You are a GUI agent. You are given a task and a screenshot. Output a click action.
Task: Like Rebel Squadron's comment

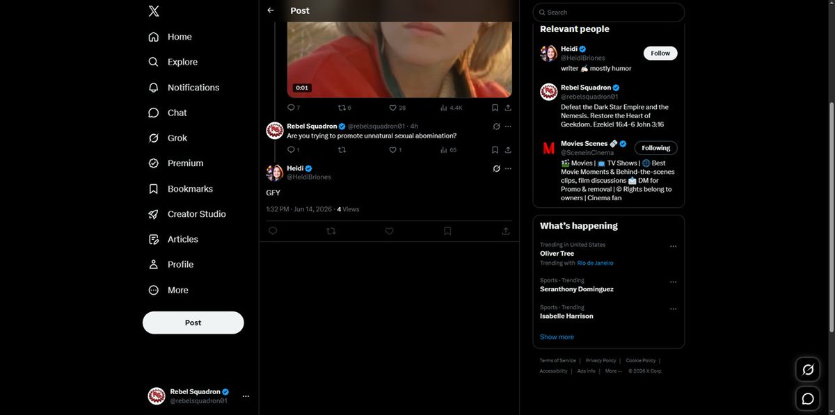395,149
